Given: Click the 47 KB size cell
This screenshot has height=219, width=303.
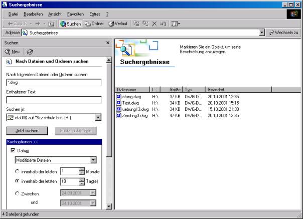Looking at the screenshot, I should 175,116.
